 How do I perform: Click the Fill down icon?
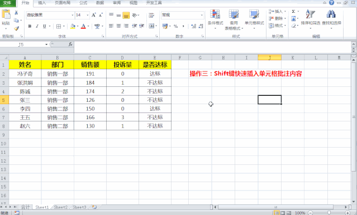point(293,18)
